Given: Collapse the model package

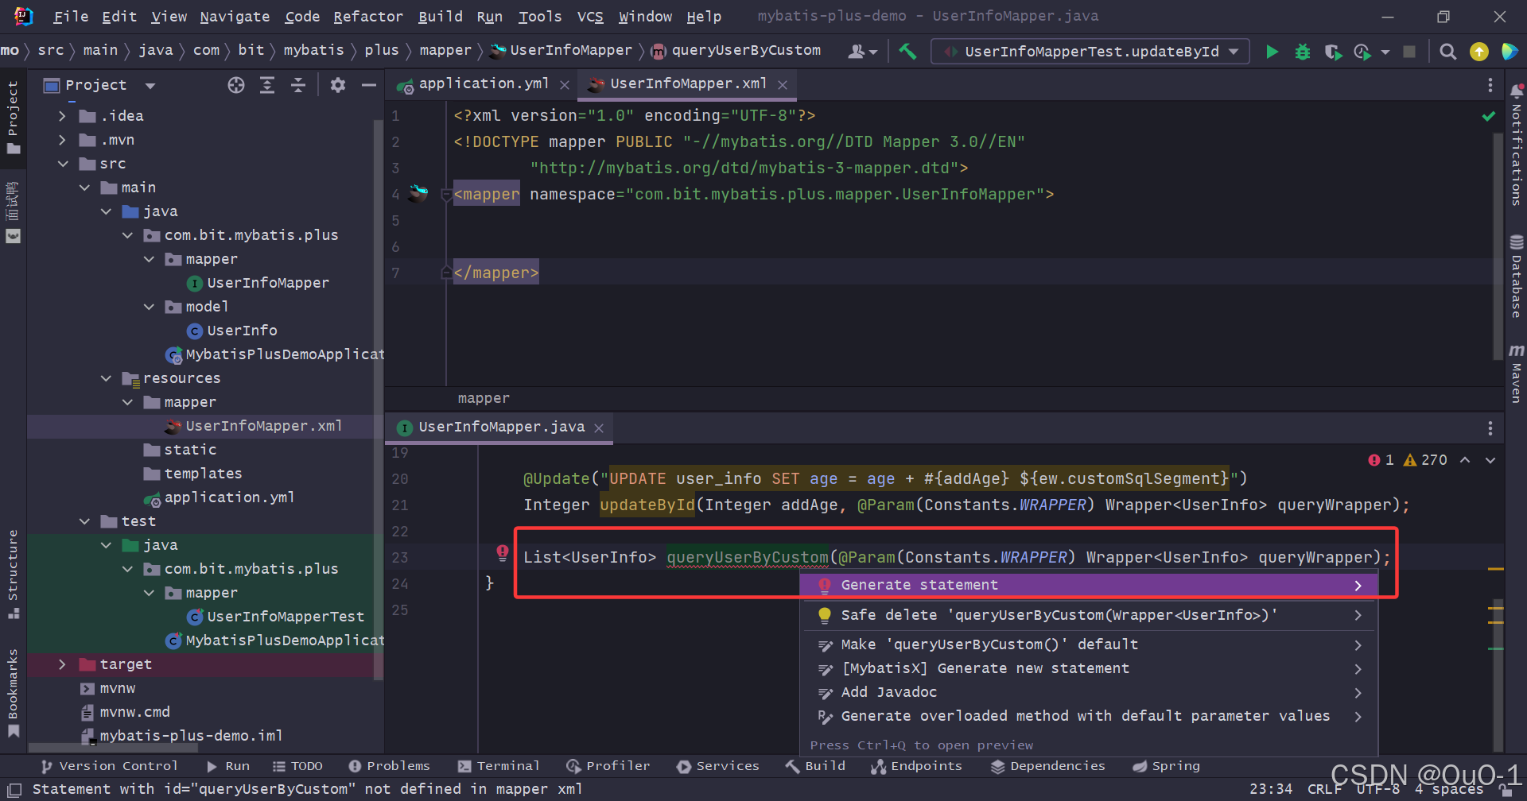Looking at the screenshot, I should click(149, 307).
